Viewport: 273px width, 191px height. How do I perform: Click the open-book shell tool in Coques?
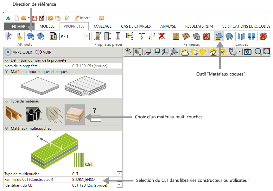click(x=241, y=36)
